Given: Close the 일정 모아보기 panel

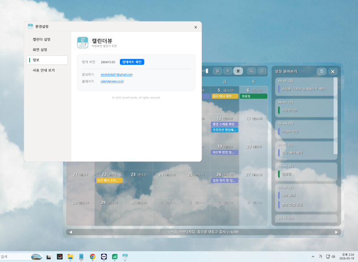Looking at the screenshot, I should [333, 72].
